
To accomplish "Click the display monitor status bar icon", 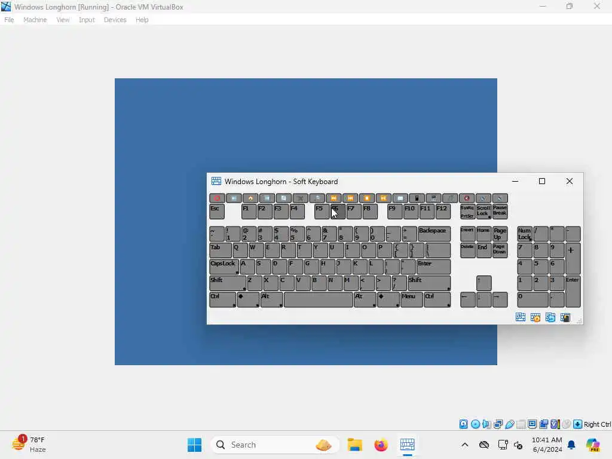I will tap(532, 424).
